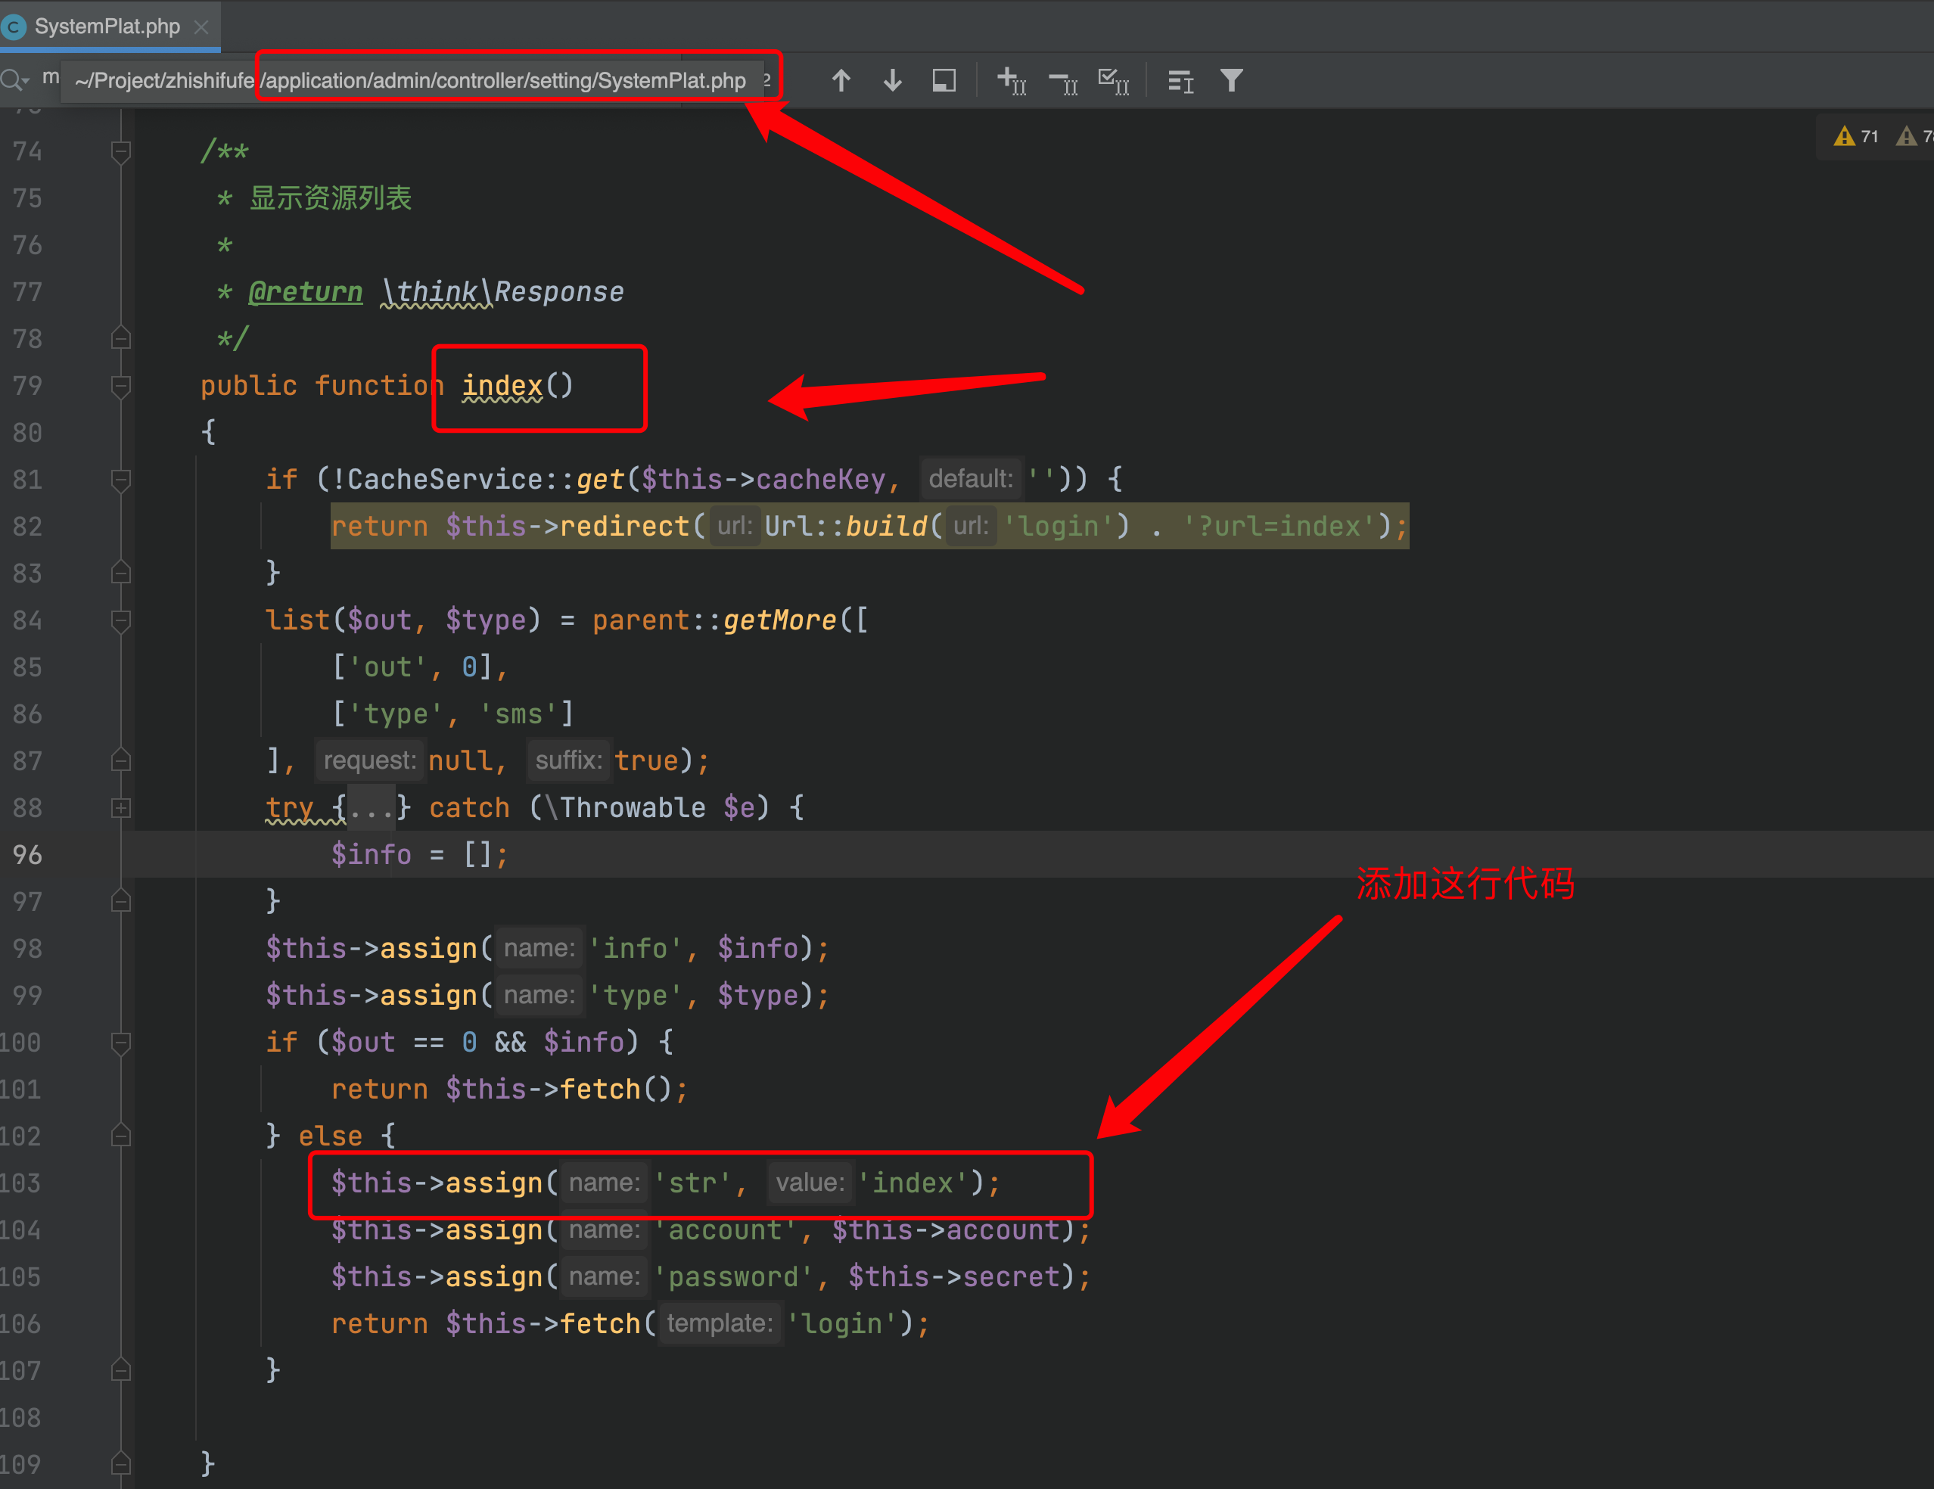Image resolution: width=1934 pixels, height=1489 pixels.
Task: Click parent::getMore on line 84
Action: click(714, 620)
